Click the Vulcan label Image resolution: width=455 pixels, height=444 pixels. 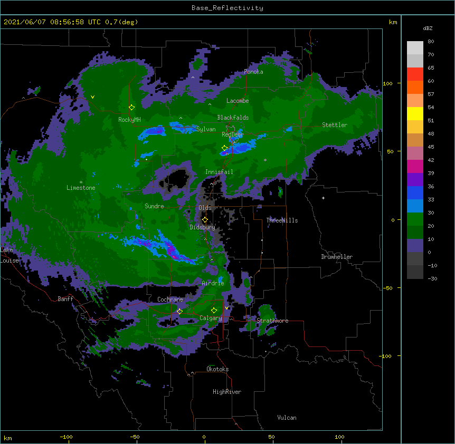pyautogui.click(x=287, y=418)
